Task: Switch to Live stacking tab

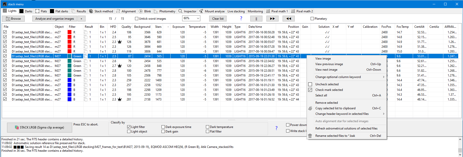Action: (236, 11)
